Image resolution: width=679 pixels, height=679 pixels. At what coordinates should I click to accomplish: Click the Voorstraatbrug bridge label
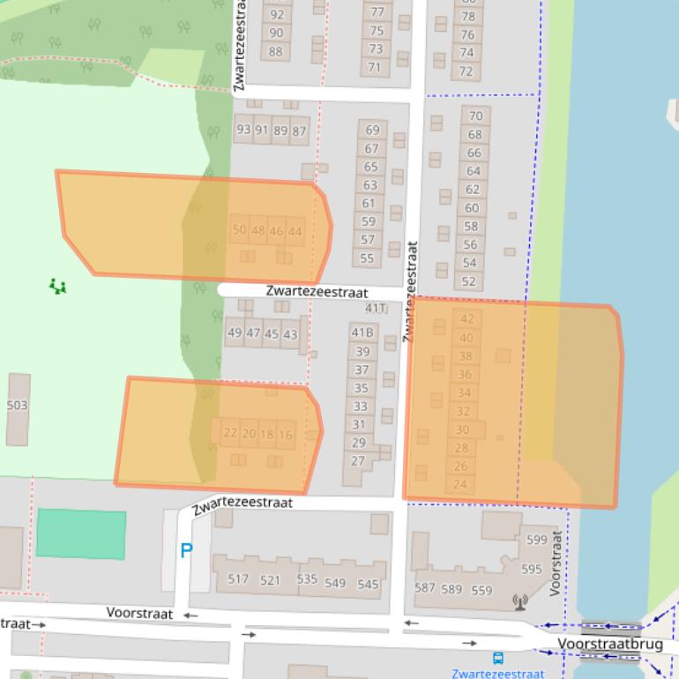(609, 645)
